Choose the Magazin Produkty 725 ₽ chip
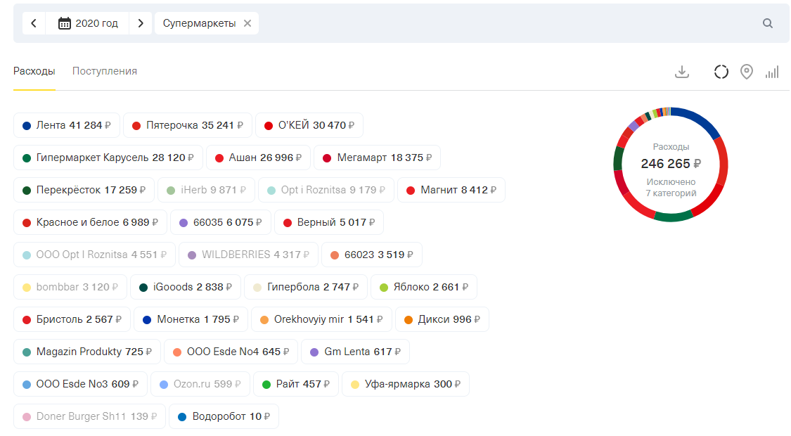 point(86,351)
